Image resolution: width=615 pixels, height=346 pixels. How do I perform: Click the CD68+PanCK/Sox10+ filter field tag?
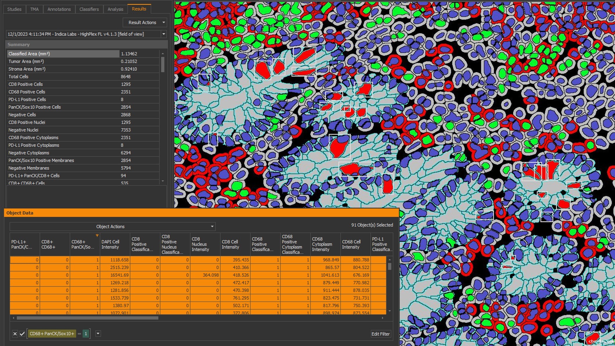[x=52, y=334]
